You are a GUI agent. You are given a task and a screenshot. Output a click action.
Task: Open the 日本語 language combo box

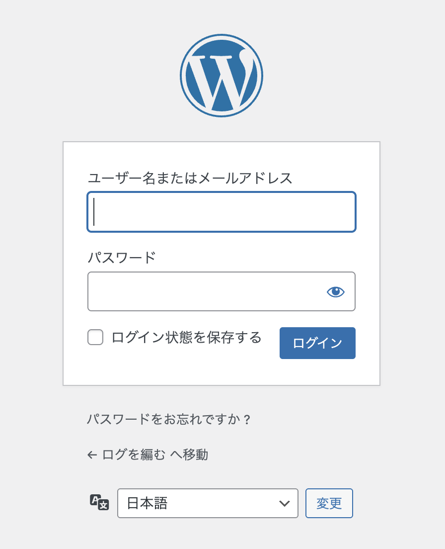[x=208, y=503]
